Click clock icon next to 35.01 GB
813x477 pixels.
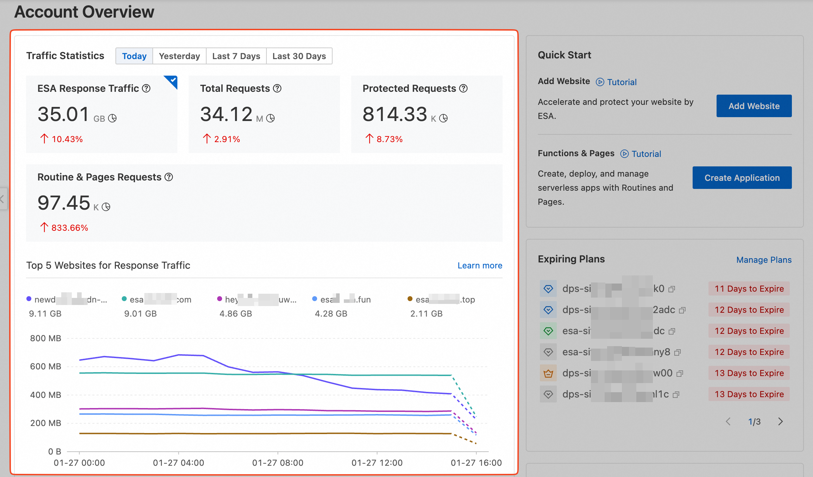tap(112, 118)
